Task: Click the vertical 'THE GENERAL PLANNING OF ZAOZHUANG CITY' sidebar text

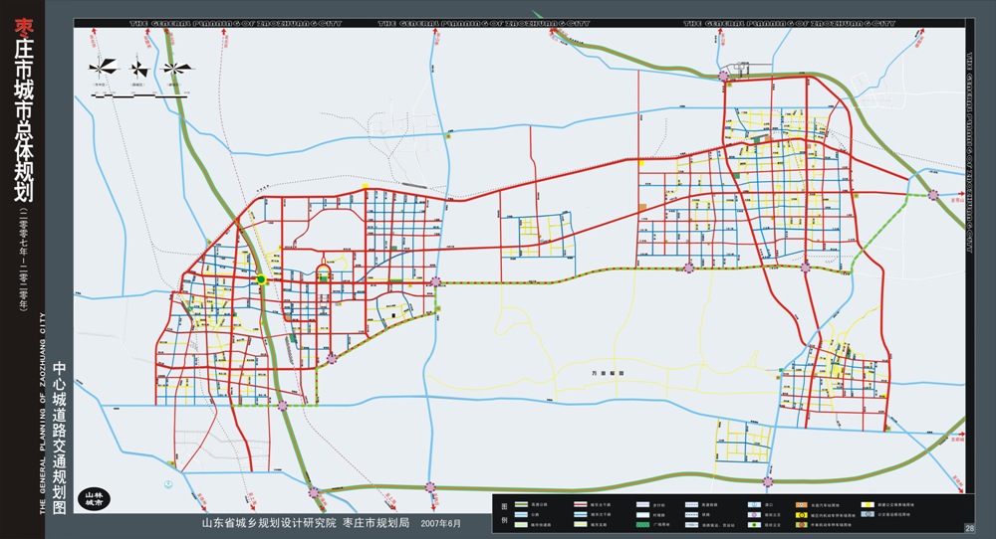Action: [x=42, y=412]
